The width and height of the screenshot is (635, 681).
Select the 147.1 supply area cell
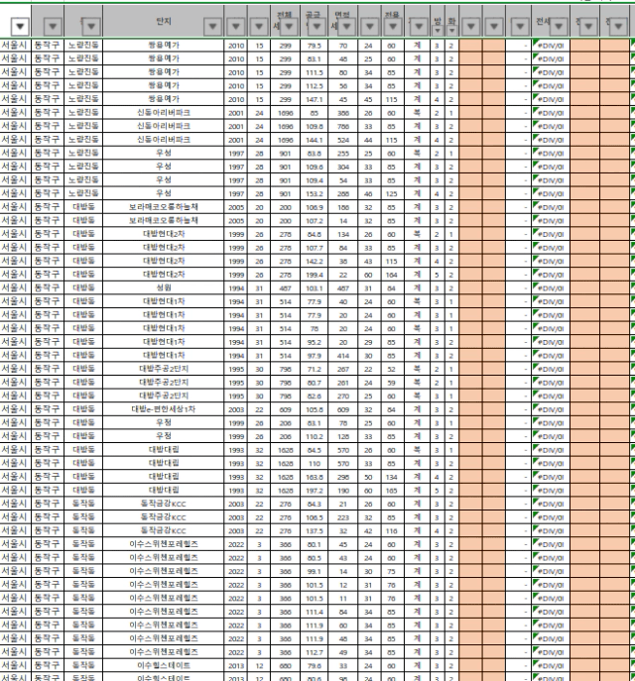tap(314, 99)
